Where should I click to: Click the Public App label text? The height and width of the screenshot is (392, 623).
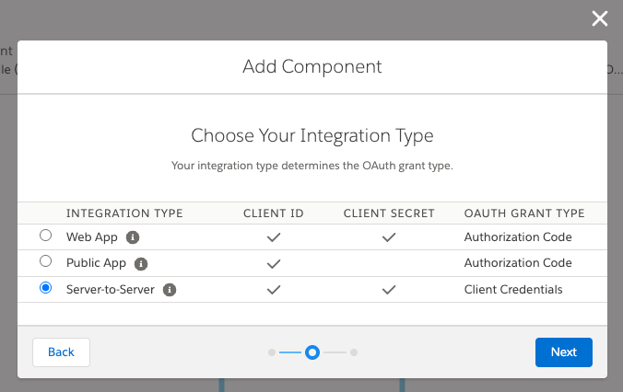pos(97,263)
